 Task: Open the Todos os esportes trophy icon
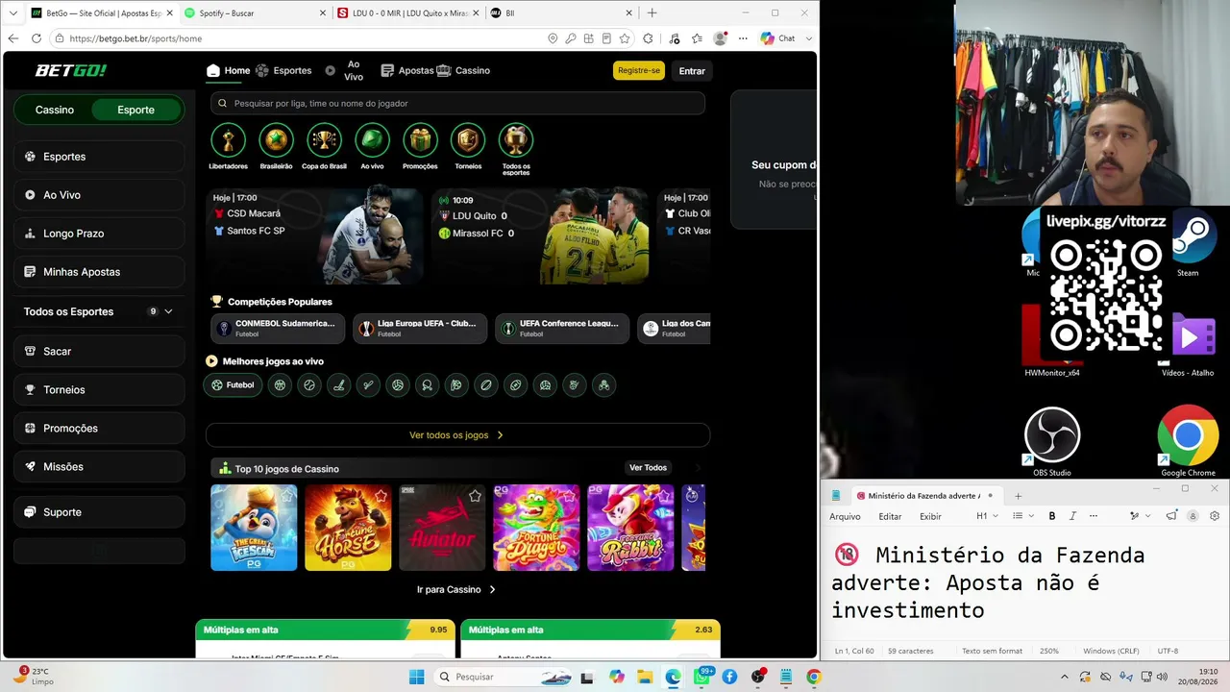pyautogui.click(x=516, y=140)
